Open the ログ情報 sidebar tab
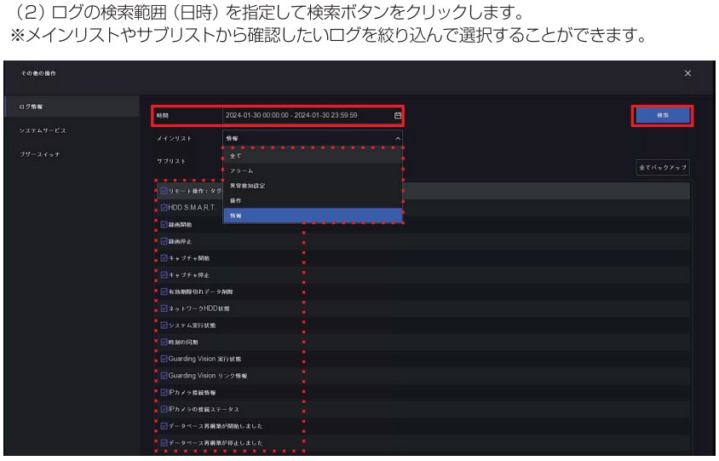Image resolution: width=719 pixels, height=461 pixels. [x=32, y=107]
